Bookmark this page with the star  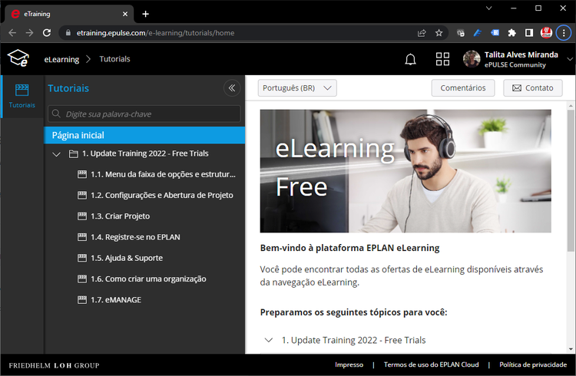439,33
